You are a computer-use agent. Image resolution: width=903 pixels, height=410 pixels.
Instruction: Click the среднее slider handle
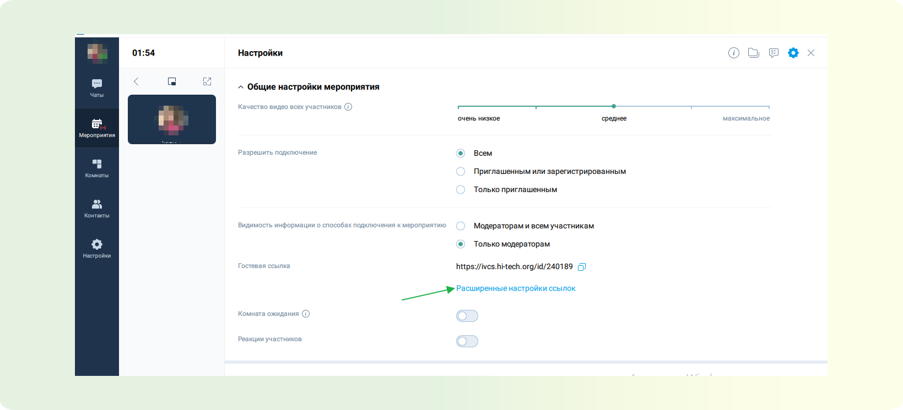click(614, 106)
